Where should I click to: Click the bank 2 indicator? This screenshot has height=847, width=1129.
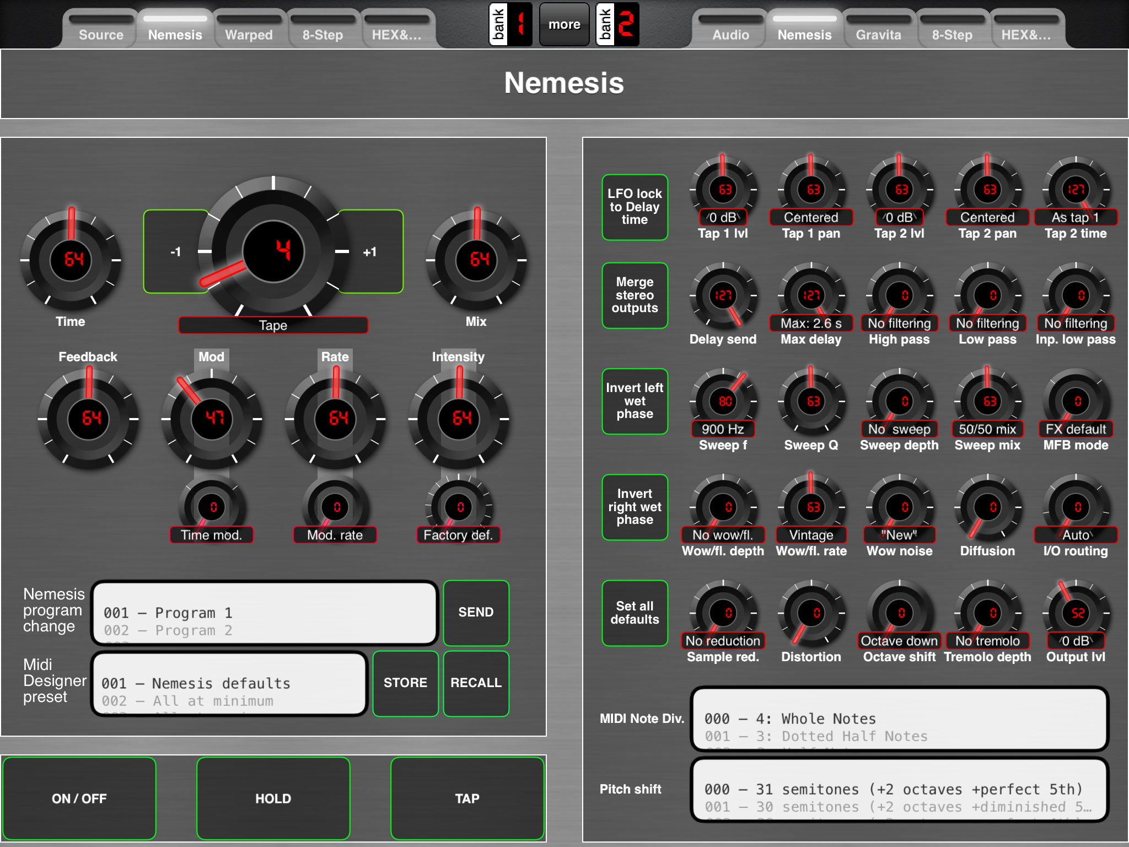[617, 24]
